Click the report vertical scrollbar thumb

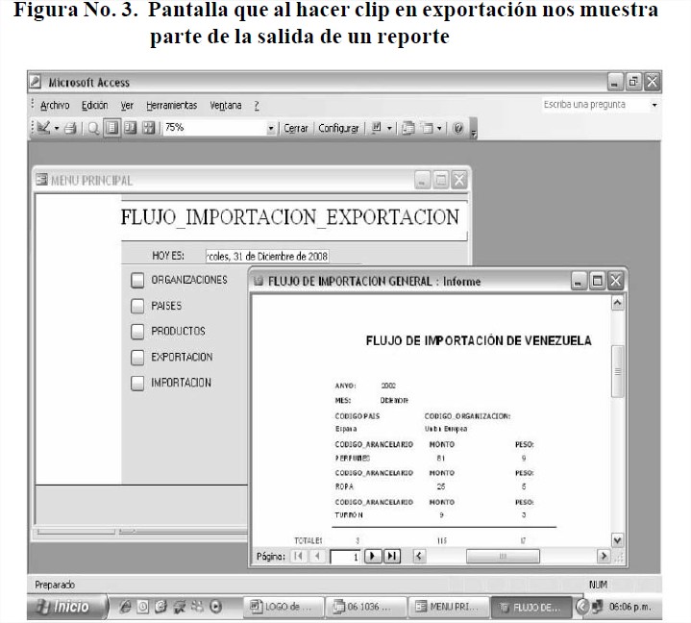617,371
